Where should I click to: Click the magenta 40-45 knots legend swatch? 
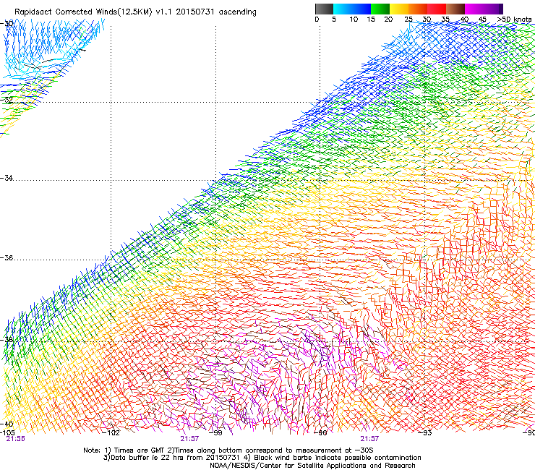tap(474, 9)
